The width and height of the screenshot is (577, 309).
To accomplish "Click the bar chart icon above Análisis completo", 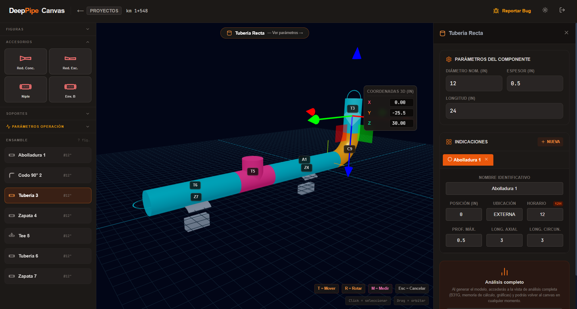I will 504,272.
